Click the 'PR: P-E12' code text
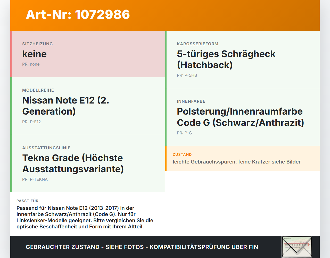Viewport: 330px width, 258px height. point(31,122)
